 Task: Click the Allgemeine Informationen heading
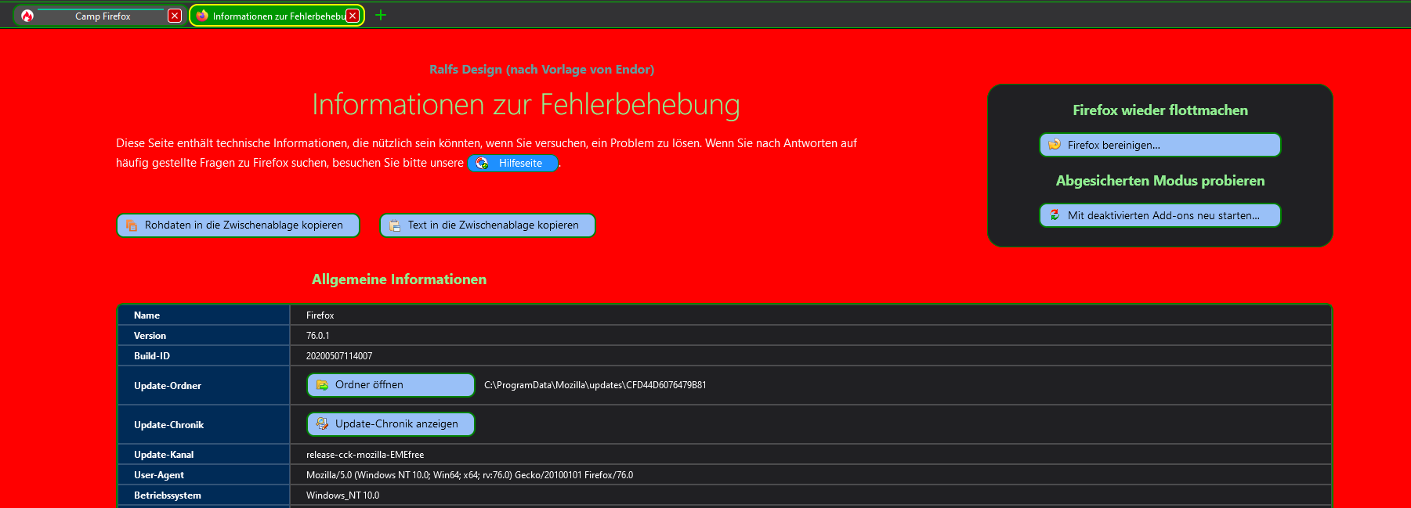pos(399,279)
